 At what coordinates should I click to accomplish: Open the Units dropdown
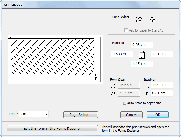pyautogui.click(x=34, y=114)
